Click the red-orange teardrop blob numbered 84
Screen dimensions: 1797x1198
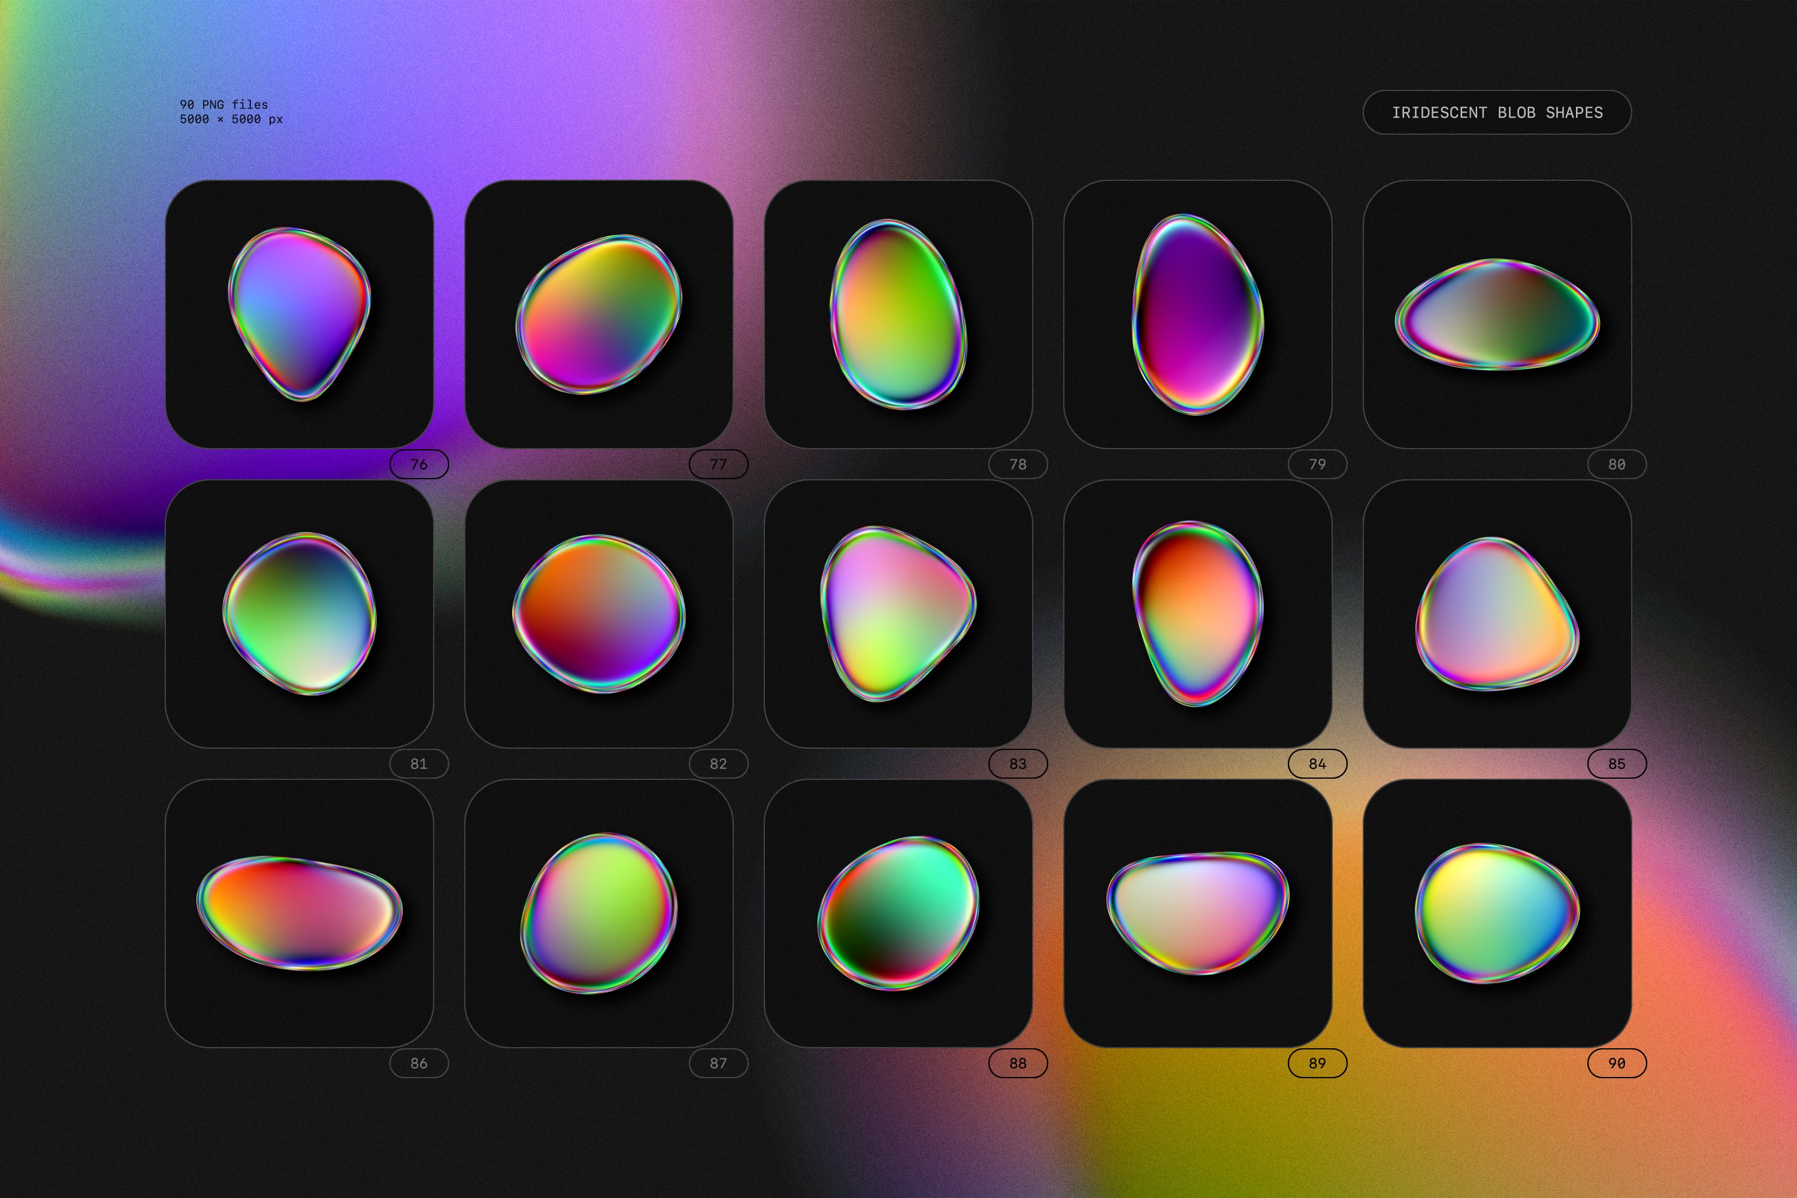1197,613
